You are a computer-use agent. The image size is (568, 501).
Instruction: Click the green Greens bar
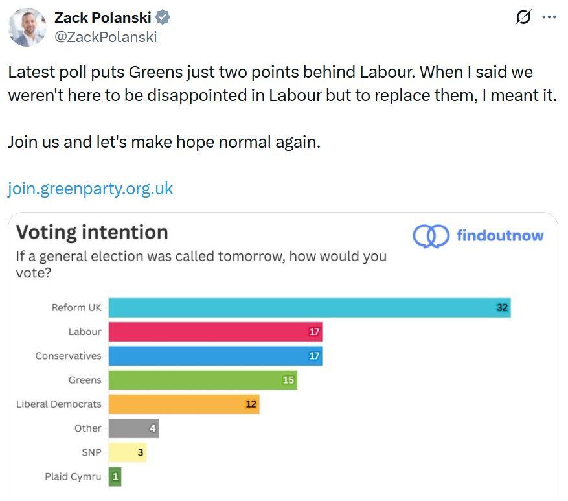(x=202, y=380)
